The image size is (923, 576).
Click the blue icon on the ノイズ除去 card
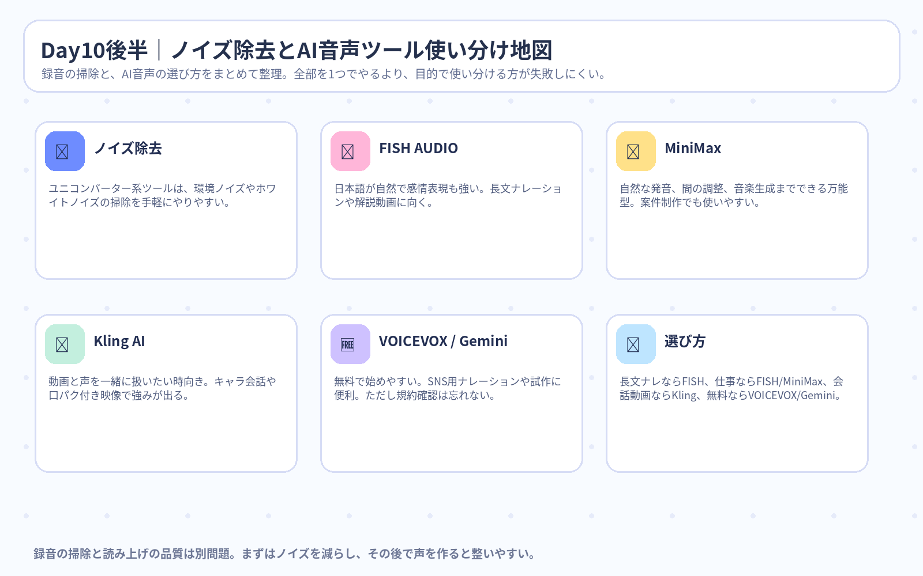tap(65, 151)
